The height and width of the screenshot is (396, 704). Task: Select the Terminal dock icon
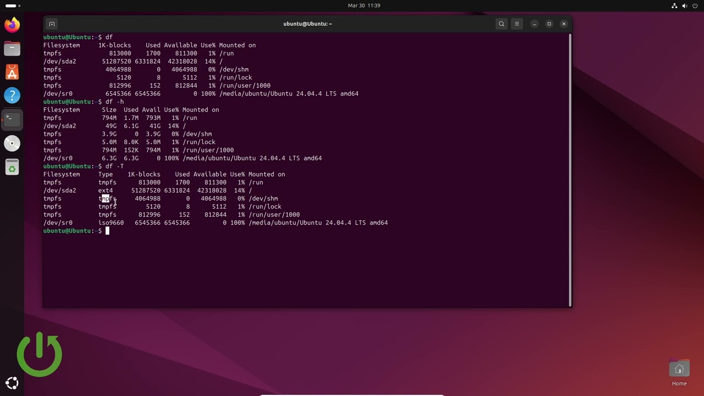(12, 119)
